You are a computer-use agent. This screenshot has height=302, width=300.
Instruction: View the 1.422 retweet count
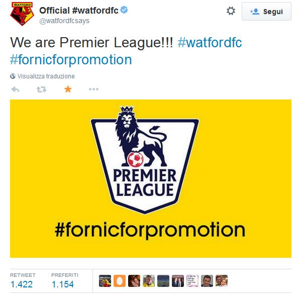[22, 284]
